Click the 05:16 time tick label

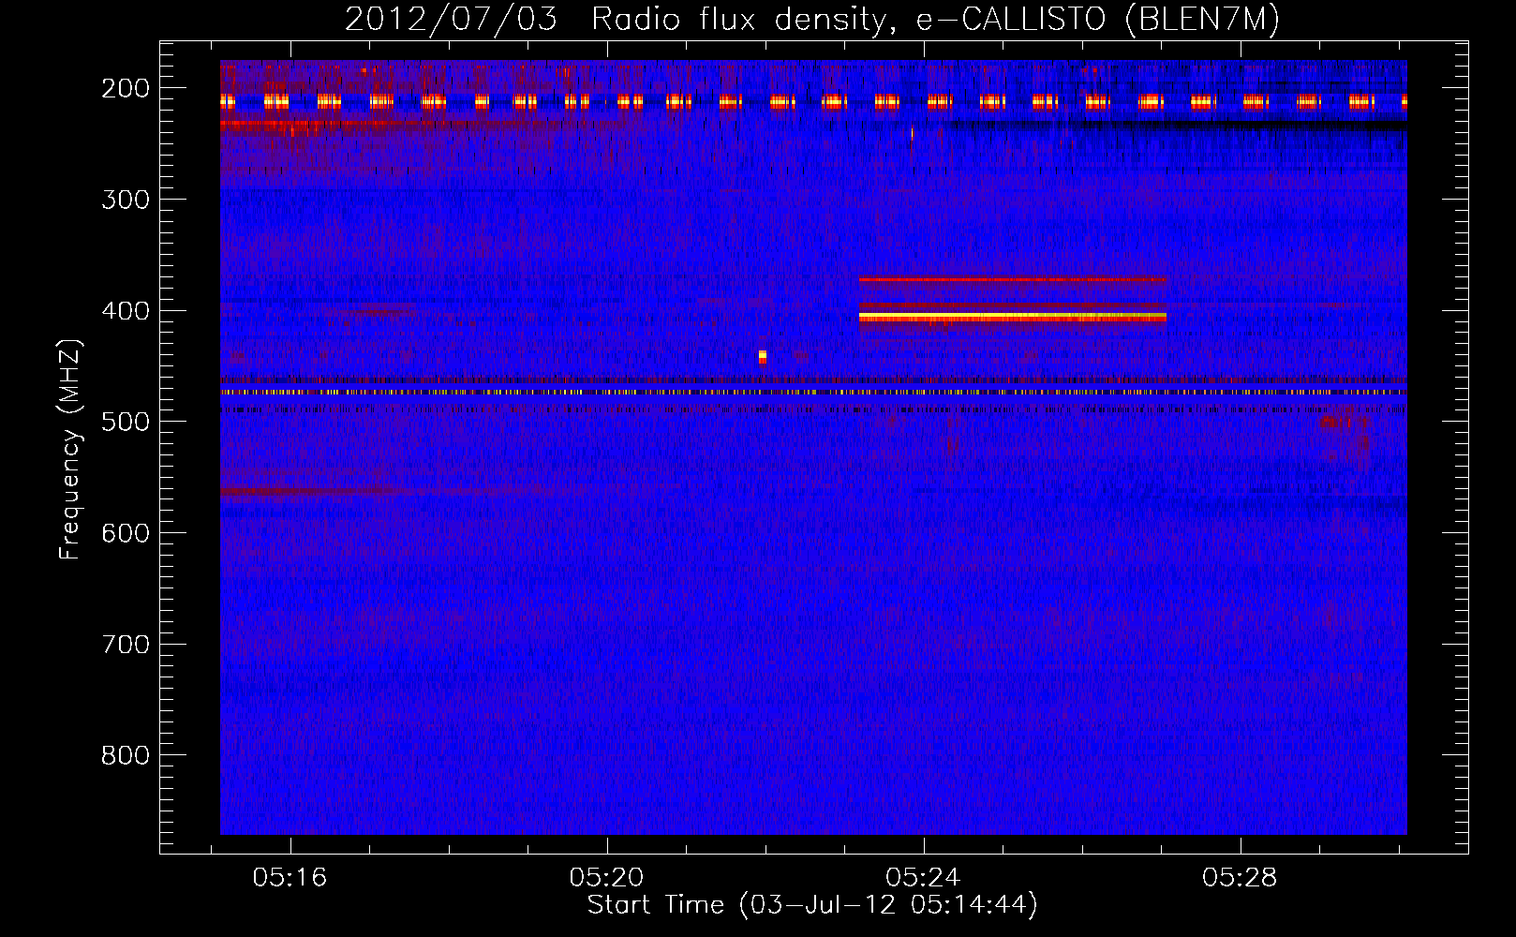click(290, 878)
